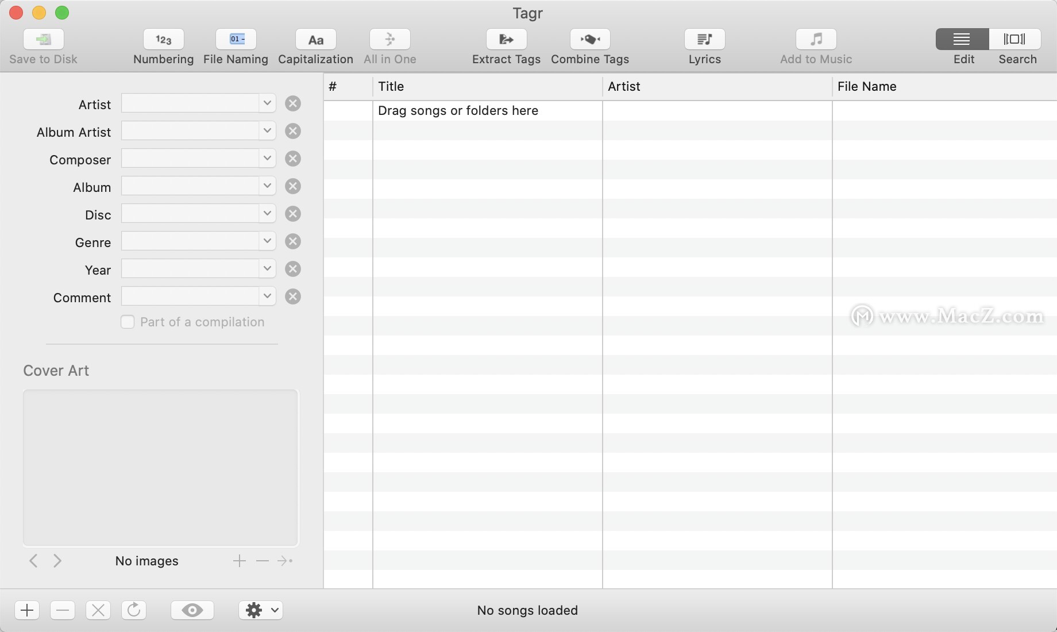Expand the Artist dropdown

point(267,103)
